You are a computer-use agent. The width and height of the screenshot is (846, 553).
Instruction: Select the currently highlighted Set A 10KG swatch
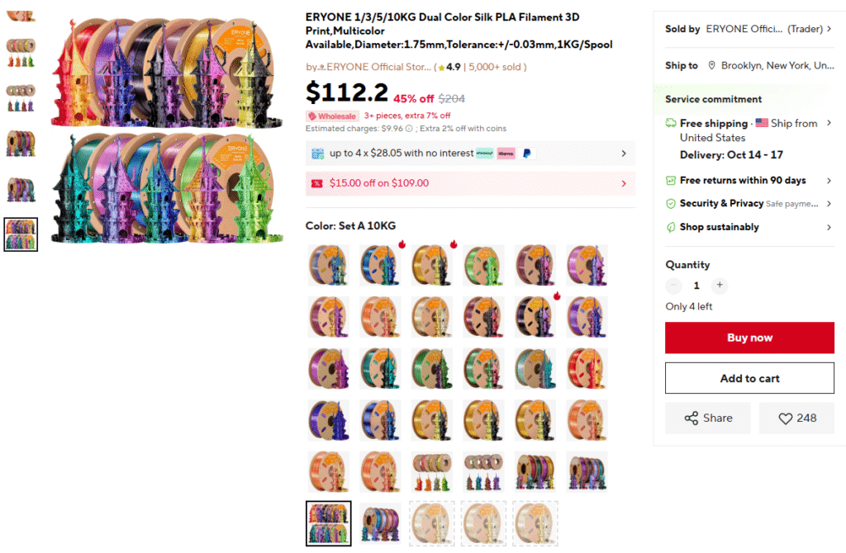point(329,523)
